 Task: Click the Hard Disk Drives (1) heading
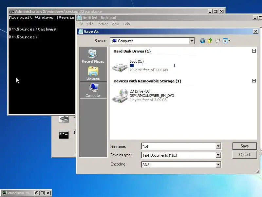coord(132,51)
